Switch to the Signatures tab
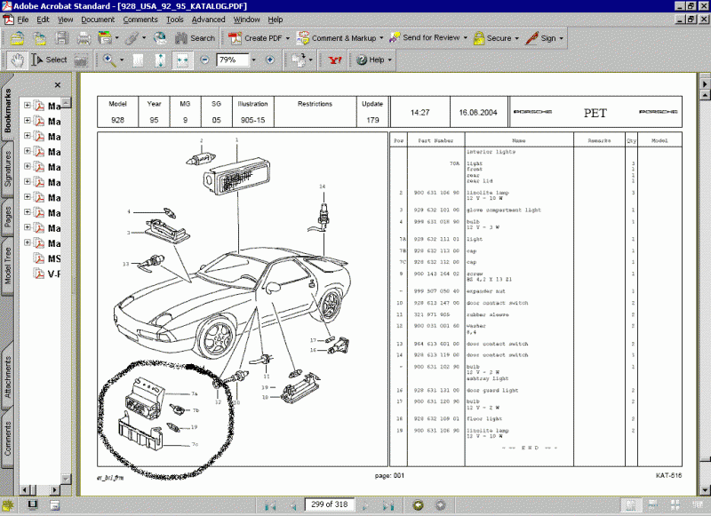This screenshot has height=516, width=711. [8, 169]
